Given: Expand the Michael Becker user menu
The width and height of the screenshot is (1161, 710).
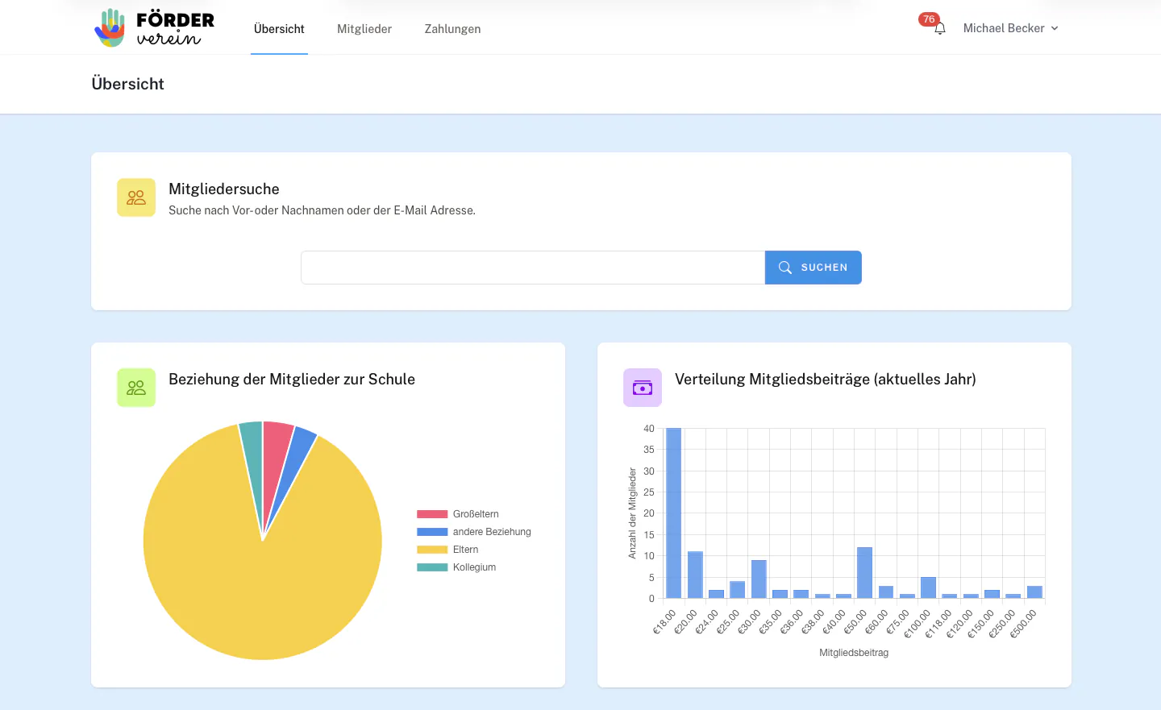Looking at the screenshot, I should pyautogui.click(x=1010, y=28).
